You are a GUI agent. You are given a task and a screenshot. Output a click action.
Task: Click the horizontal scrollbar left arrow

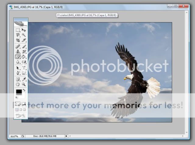click(x=70, y=136)
